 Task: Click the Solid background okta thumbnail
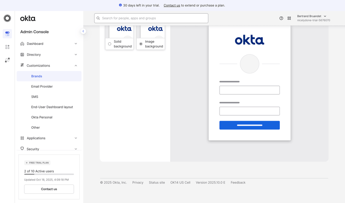coord(119,32)
